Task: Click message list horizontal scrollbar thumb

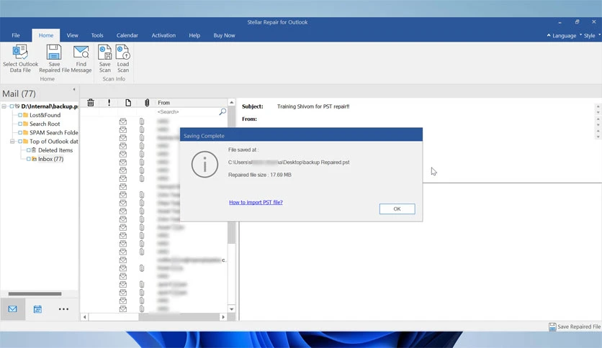Action: (x=114, y=317)
